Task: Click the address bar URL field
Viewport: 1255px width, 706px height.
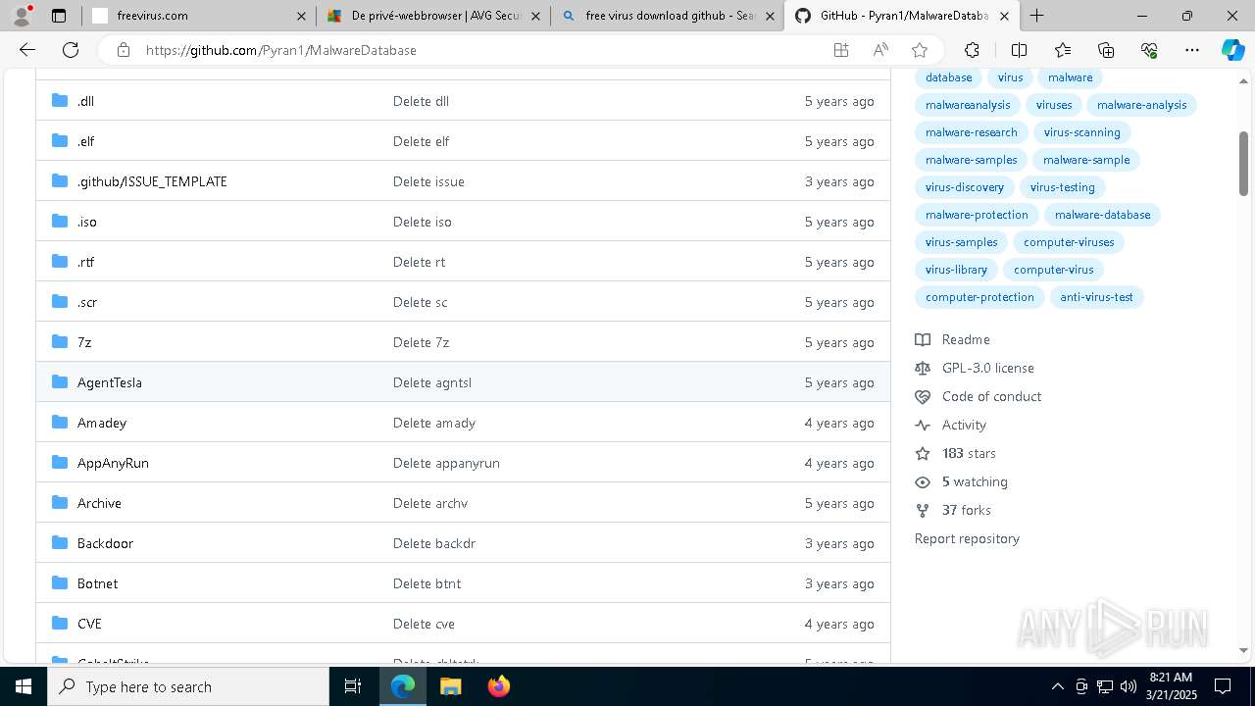Action: click(480, 50)
